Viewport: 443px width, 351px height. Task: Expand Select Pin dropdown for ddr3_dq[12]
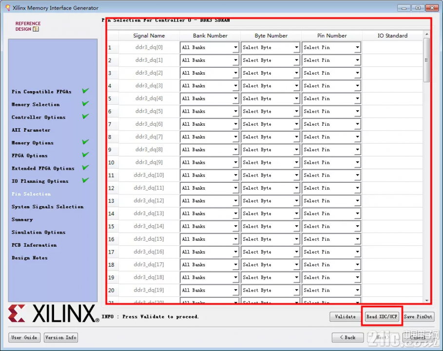pos(331,201)
